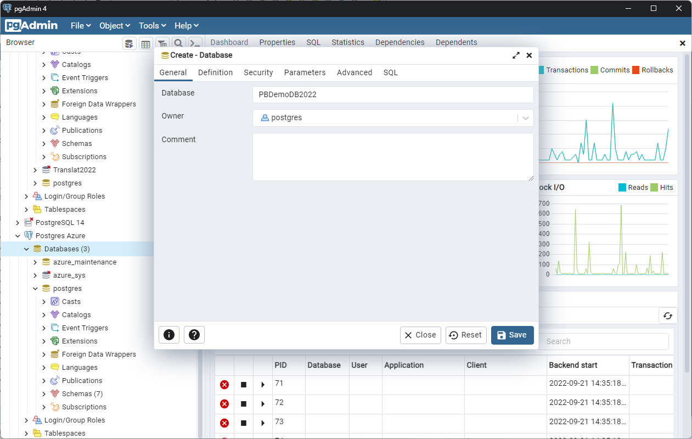692x439 pixels.
Task: Click the Save button
Action: coord(512,335)
